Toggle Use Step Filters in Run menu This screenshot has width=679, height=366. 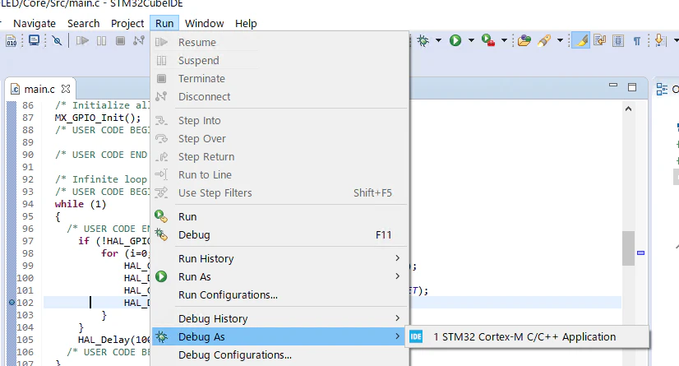tap(279, 193)
